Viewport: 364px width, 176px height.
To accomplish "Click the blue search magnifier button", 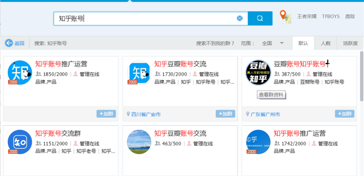I will tap(260, 18).
